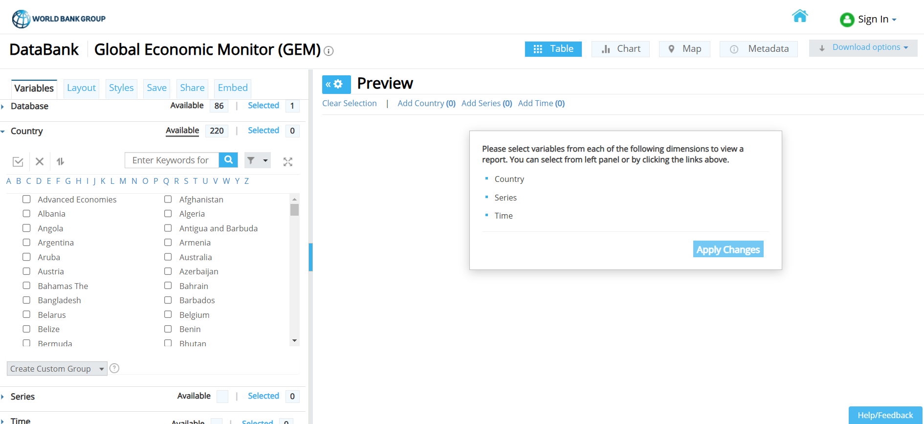The height and width of the screenshot is (424, 924).
Task: Open help for Create Custom Group
Action: pyautogui.click(x=114, y=368)
